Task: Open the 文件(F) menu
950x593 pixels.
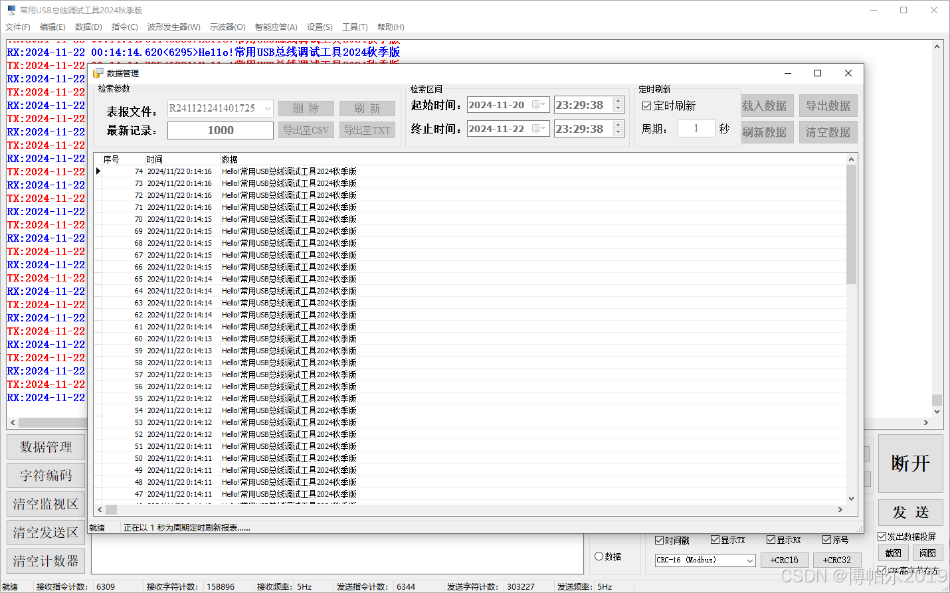Action: 18,27
